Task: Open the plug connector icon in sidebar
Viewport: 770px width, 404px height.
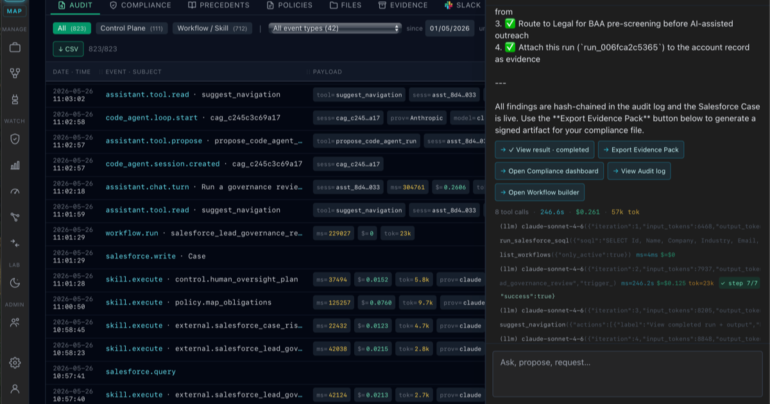Action: point(15,99)
